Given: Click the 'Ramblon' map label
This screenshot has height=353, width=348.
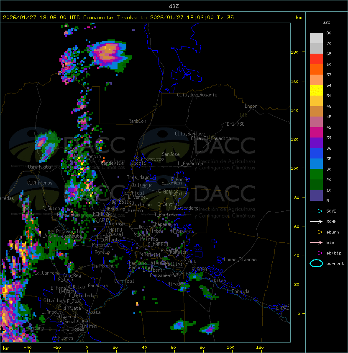Looking at the screenshot, I should 137,121.
